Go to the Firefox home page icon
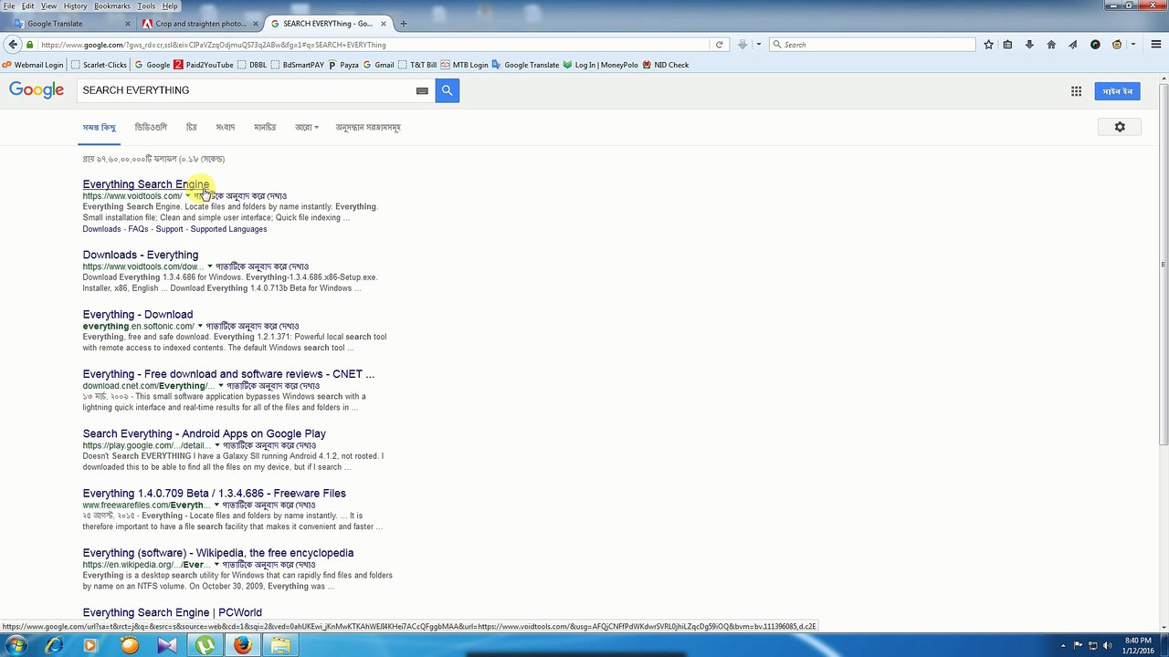The height and width of the screenshot is (657, 1169). 1051,45
